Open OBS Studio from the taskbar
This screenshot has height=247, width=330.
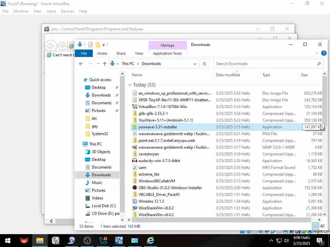[x=87, y=241]
